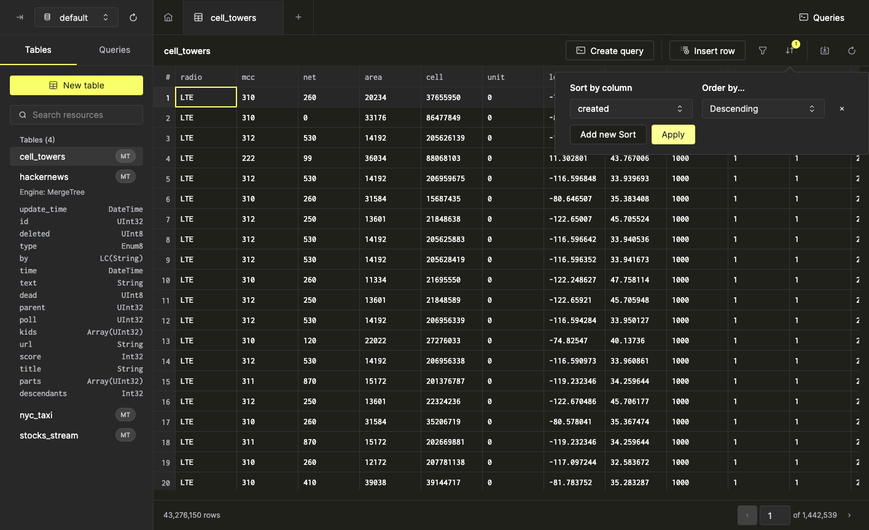Image resolution: width=869 pixels, height=530 pixels.
Task: Remove the created sort rule
Action: [842, 109]
